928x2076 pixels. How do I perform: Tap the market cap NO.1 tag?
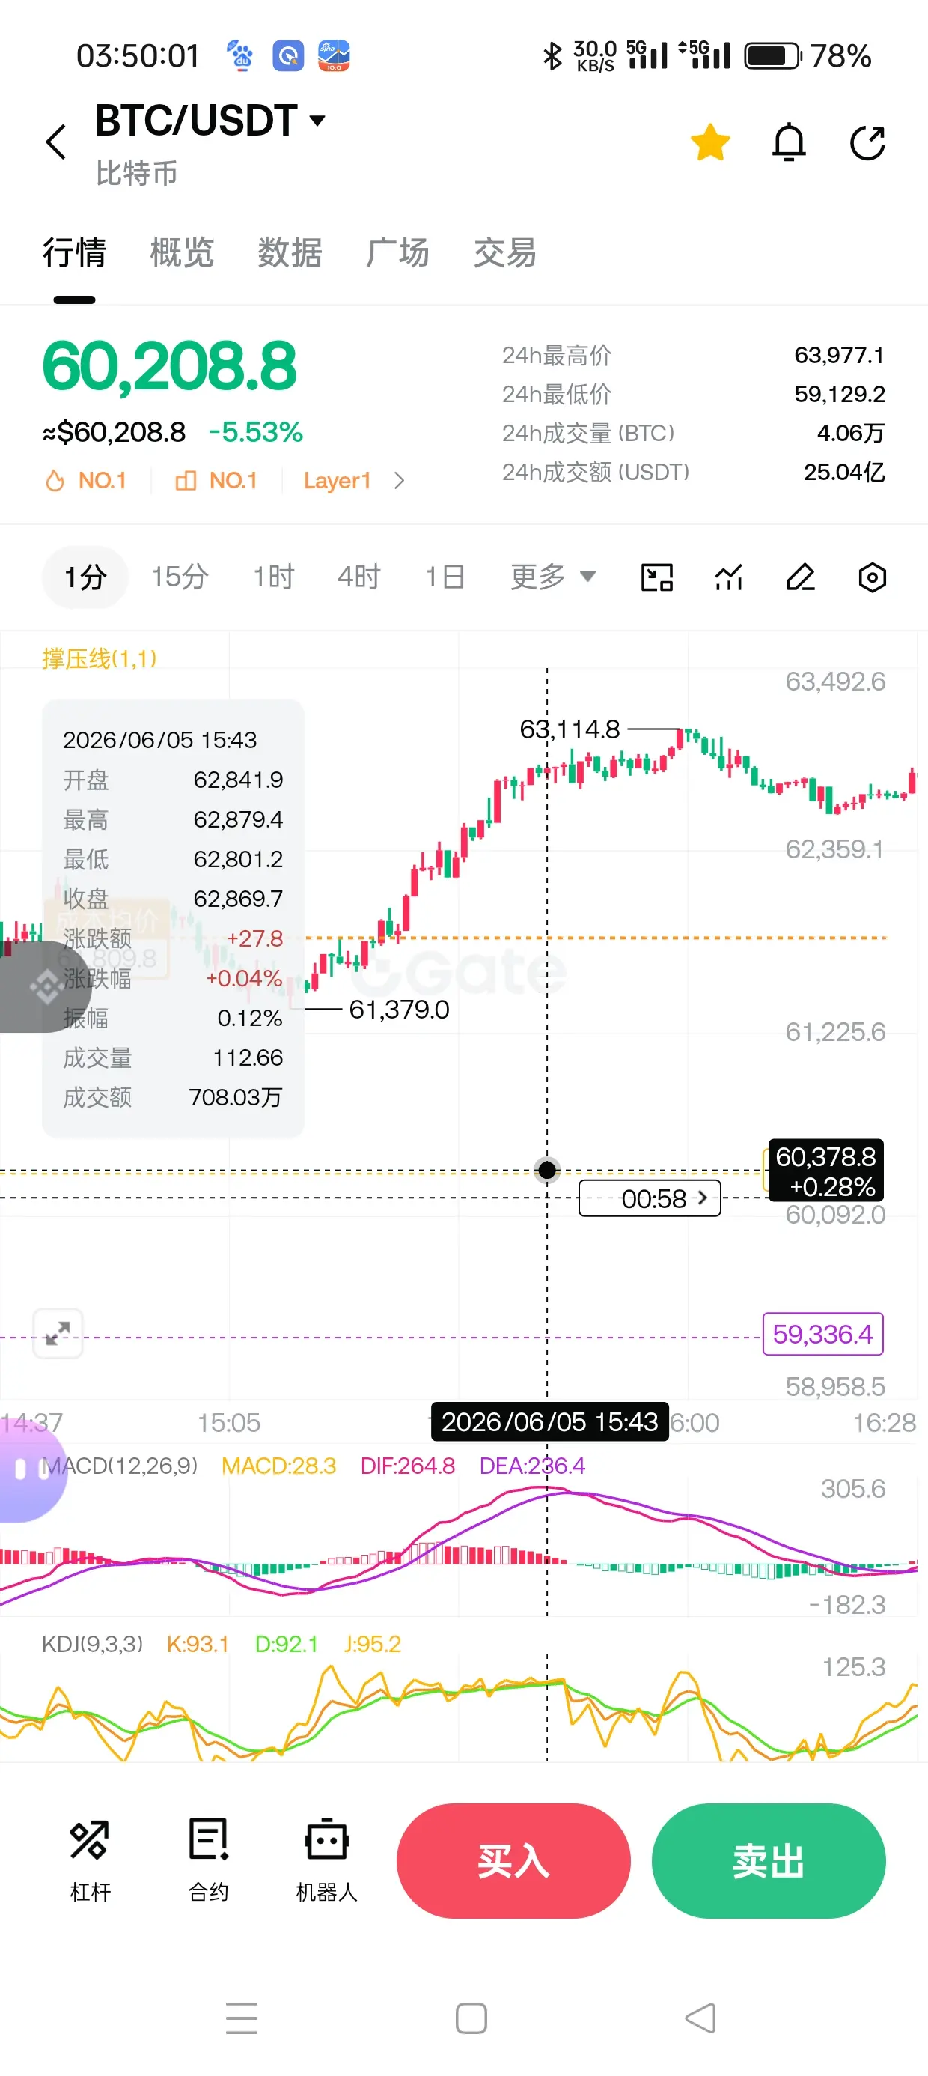216,480
